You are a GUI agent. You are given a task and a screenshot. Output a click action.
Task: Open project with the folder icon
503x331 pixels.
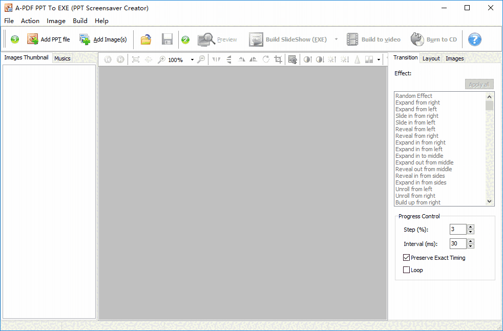[x=146, y=39]
